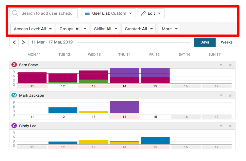Expand Sam Shew's row options arrow
The width and height of the screenshot is (246, 161).
(x=221, y=65)
